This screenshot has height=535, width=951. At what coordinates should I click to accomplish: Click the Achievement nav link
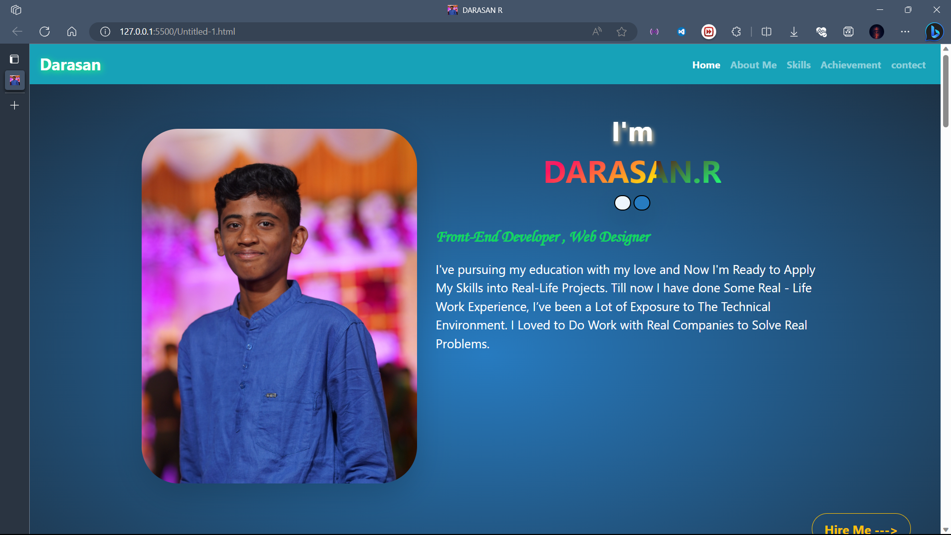(x=850, y=65)
